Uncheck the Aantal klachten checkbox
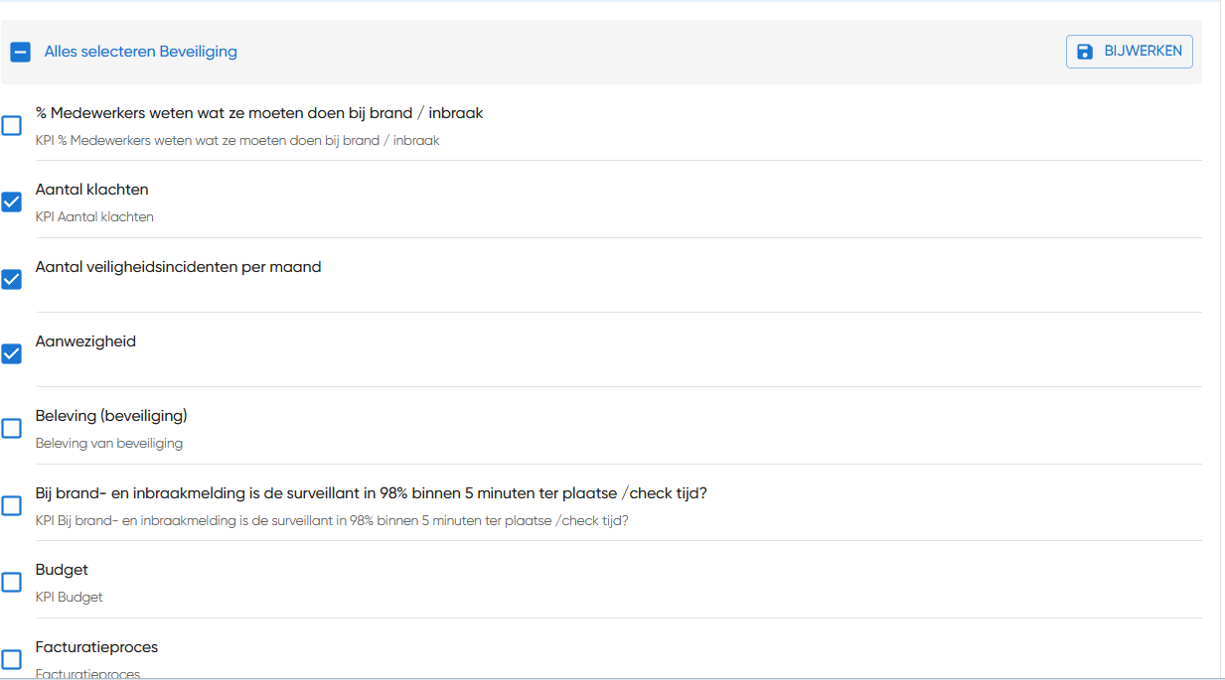This screenshot has height=680, width=1225. click(x=12, y=203)
